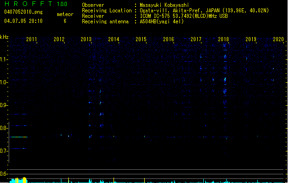288x183 pixels.
Task: Click the 0.8 kHz frequency label
Action: pos(4,128)
